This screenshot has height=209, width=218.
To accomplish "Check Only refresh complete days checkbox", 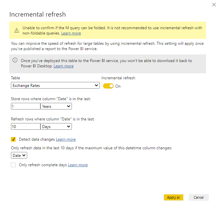I will (13, 165).
